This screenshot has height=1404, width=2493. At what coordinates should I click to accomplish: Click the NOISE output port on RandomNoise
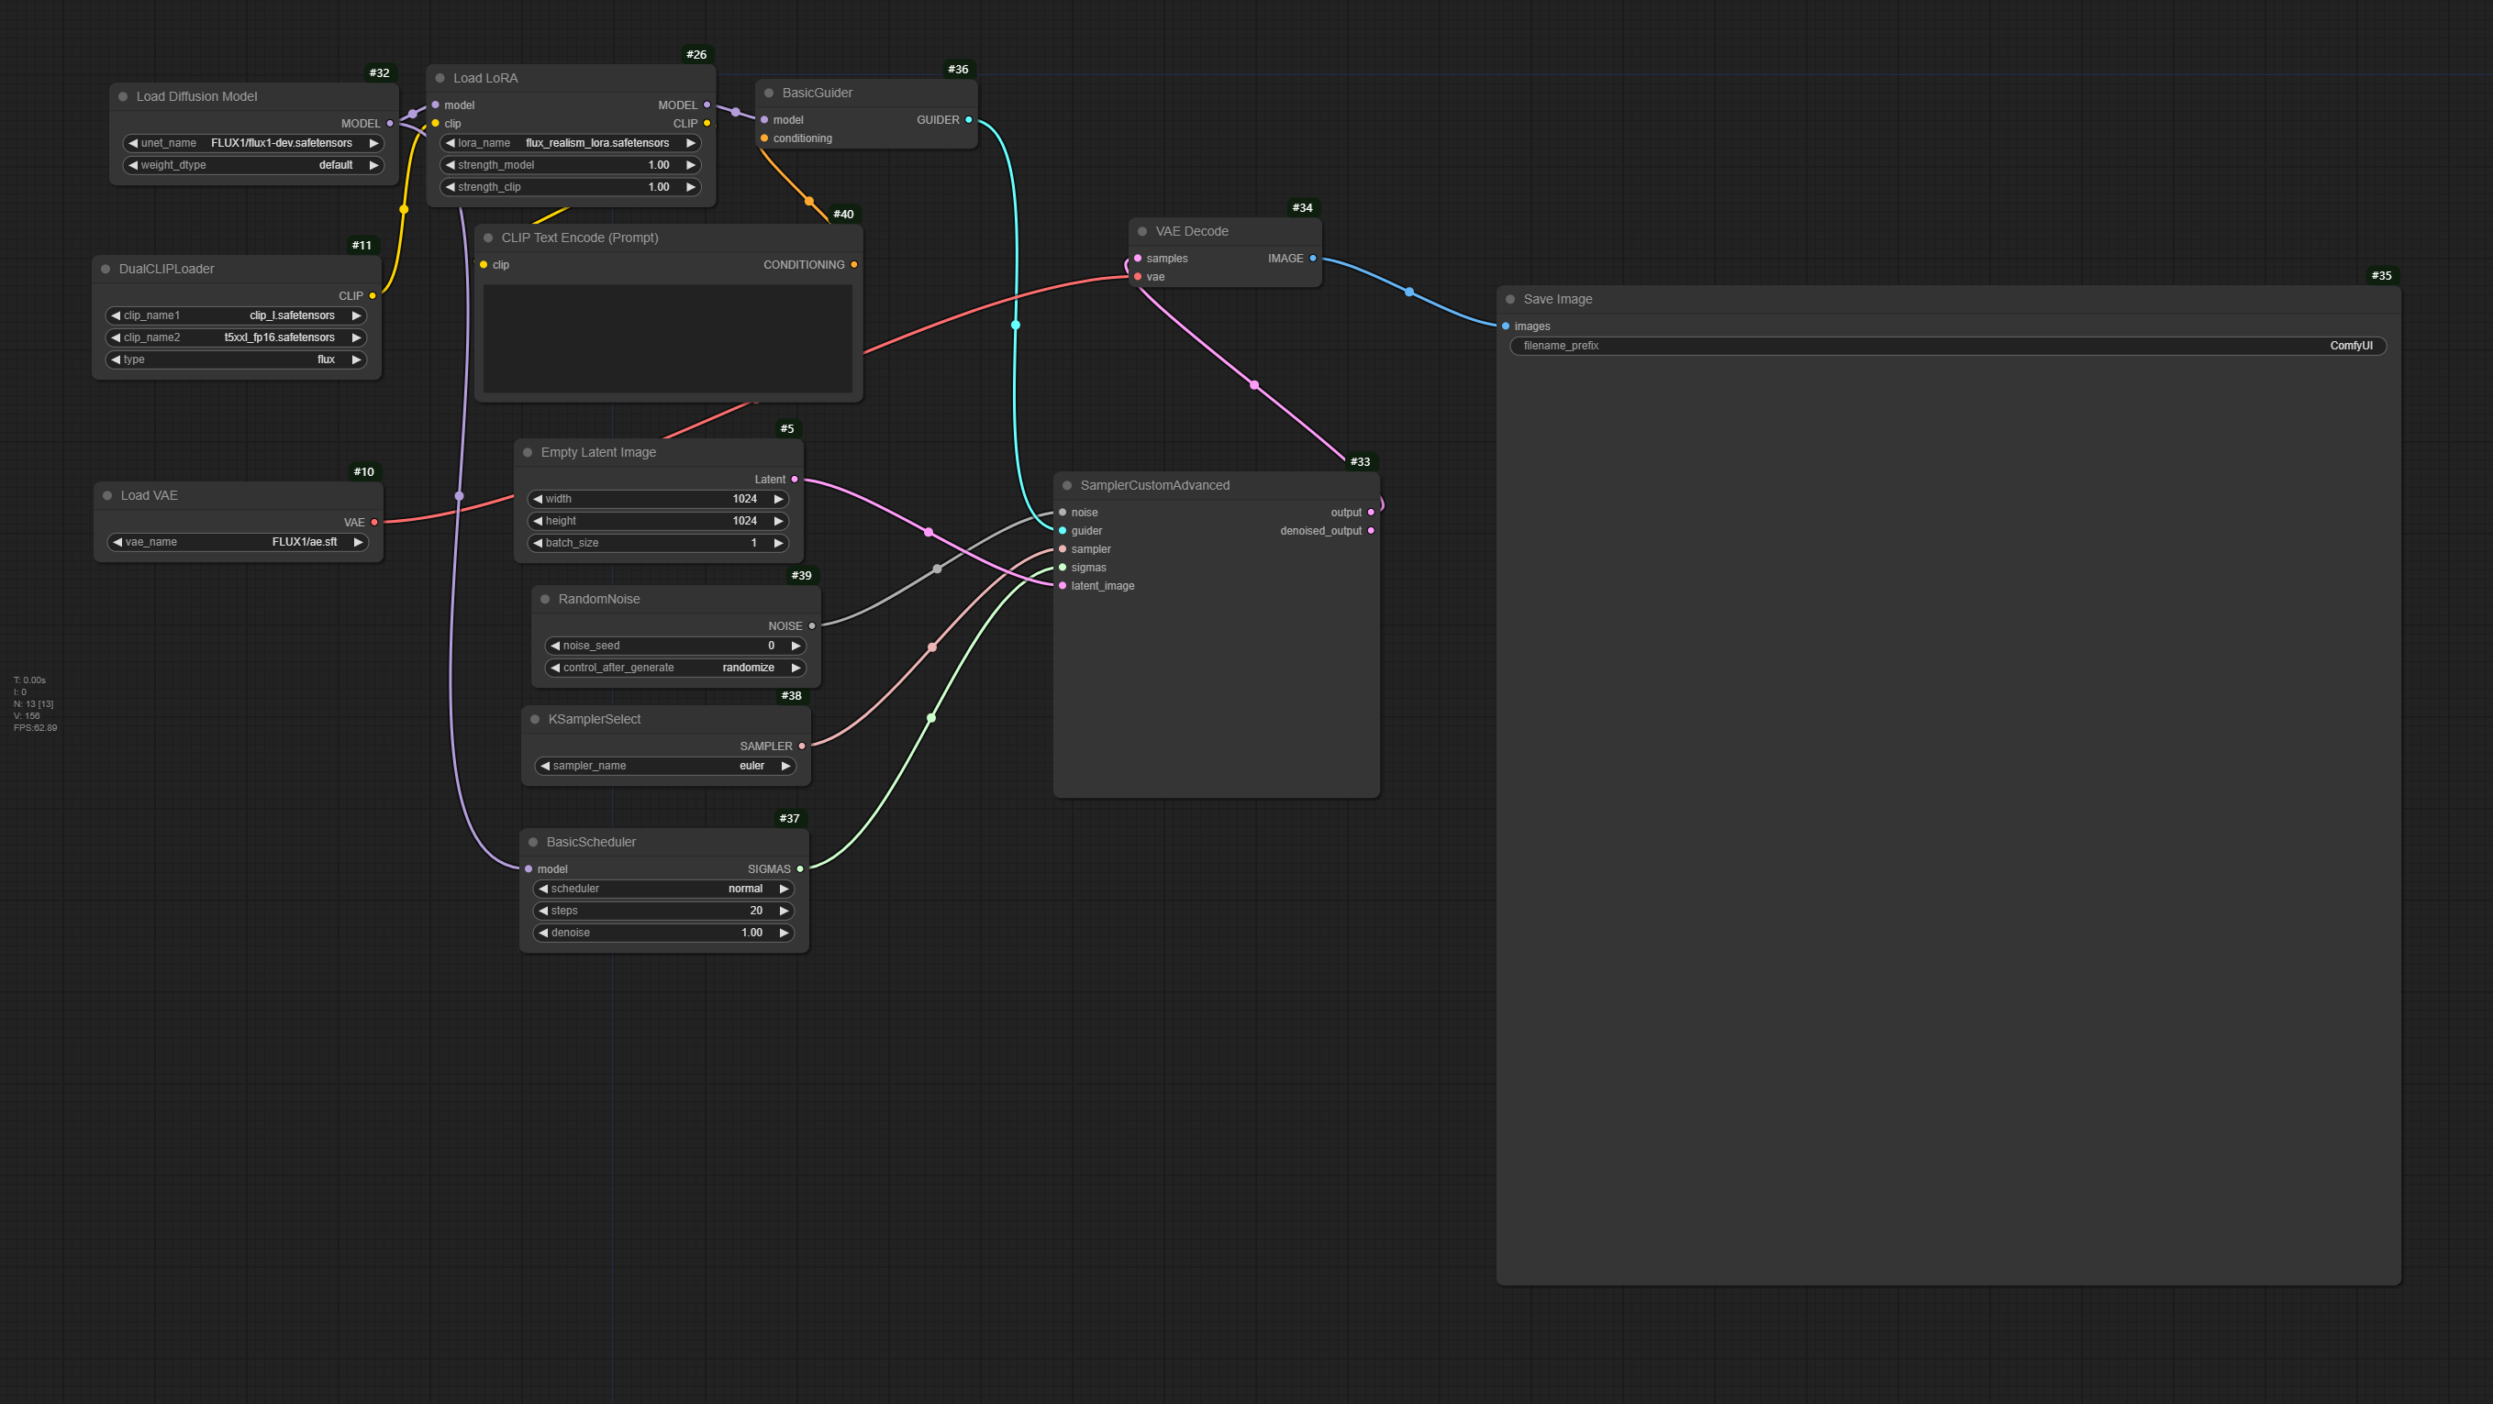(x=811, y=626)
